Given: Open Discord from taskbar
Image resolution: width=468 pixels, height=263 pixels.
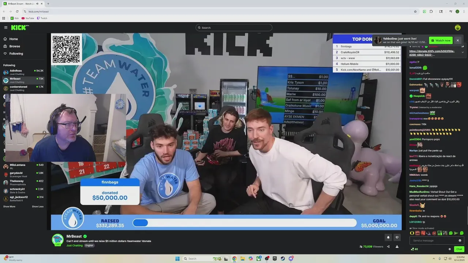Looking at the screenshot, I should (291, 259).
